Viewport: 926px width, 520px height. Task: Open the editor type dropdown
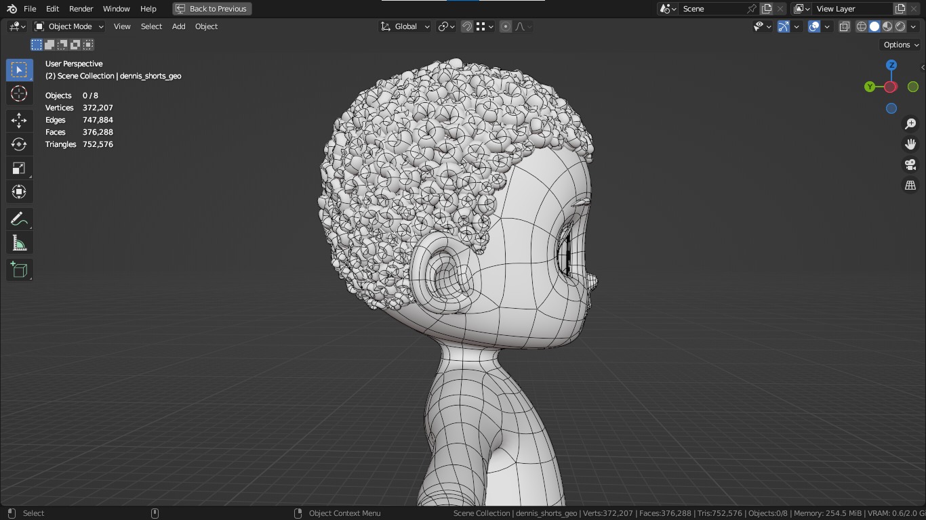click(x=17, y=26)
